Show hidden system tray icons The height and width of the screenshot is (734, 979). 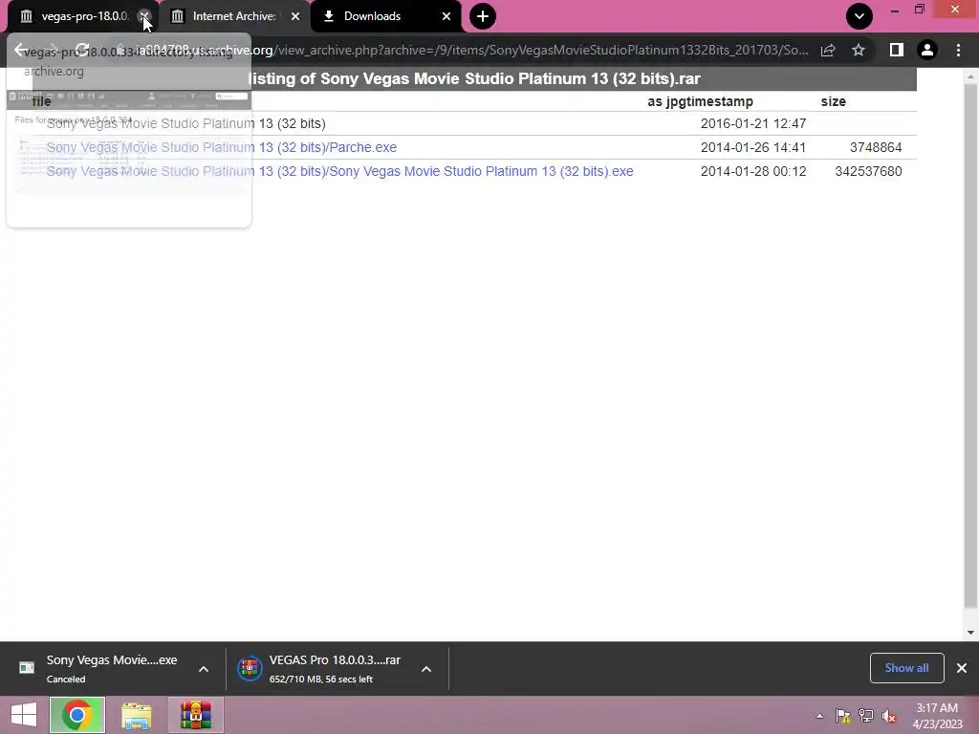pyautogui.click(x=819, y=716)
